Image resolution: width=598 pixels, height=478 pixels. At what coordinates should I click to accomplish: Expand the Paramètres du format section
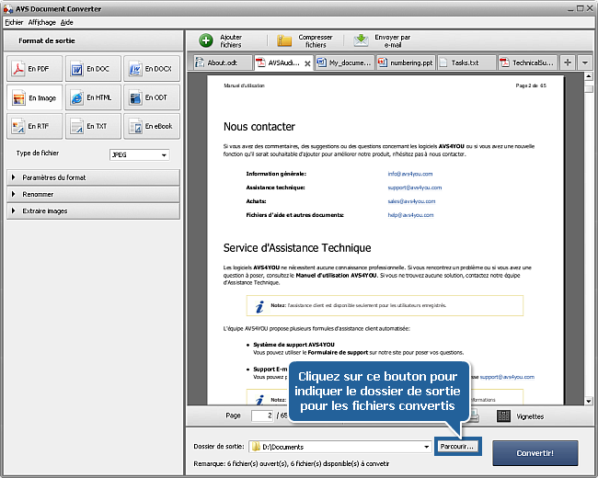(x=93, y=177)
